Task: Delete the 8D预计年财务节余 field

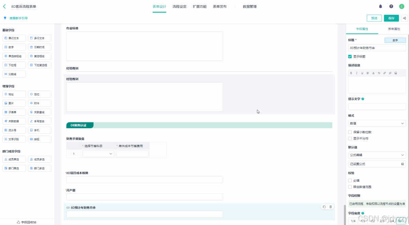Action: pyautogui.click(x=331, y=207)
